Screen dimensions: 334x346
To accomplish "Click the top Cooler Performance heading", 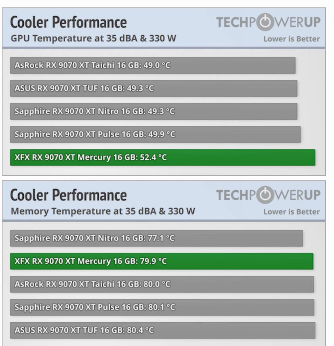I will click(69, 22).
